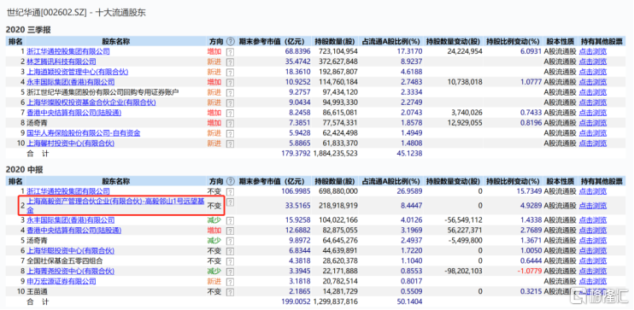The height and width of the screenshot is (310, 634).
Task: Select the 2020 中报 section heading
Action: click(x=24, y=170)
